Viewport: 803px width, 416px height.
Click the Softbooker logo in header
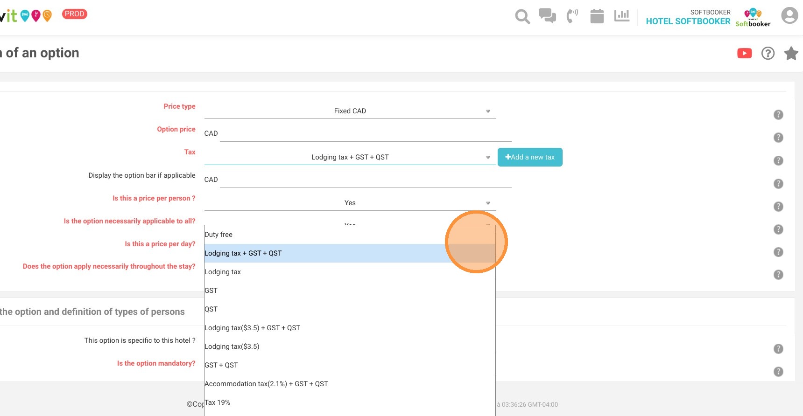coord(753,18)
